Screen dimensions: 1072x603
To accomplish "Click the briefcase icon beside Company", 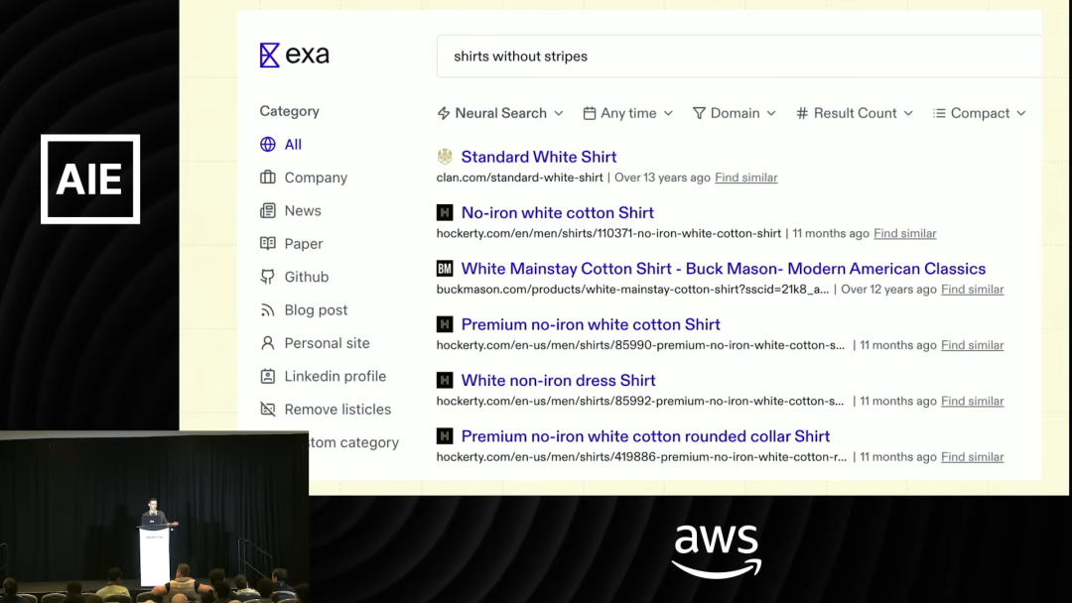I will 267,178.
